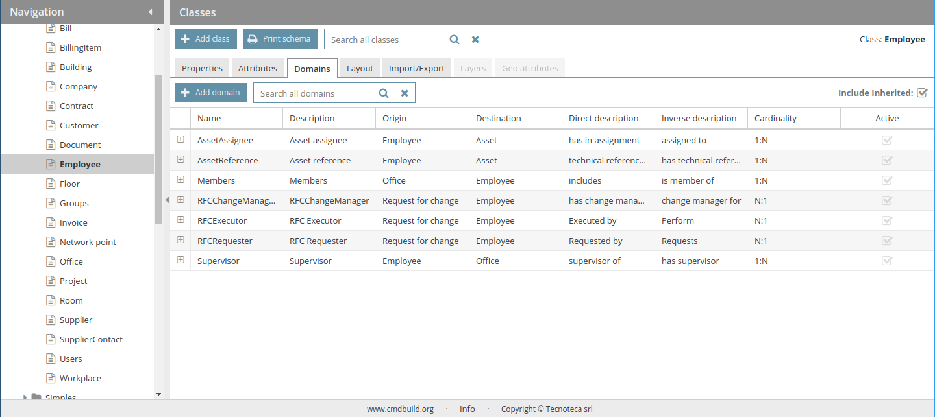Open the Import/Export tab
Screen dimensions: 935x417
click(416, 68)
